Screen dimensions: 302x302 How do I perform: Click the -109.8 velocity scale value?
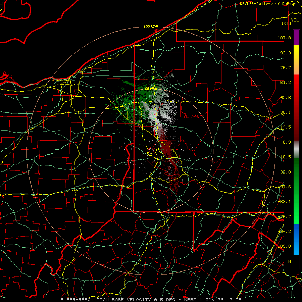click(x=283, y=246)
